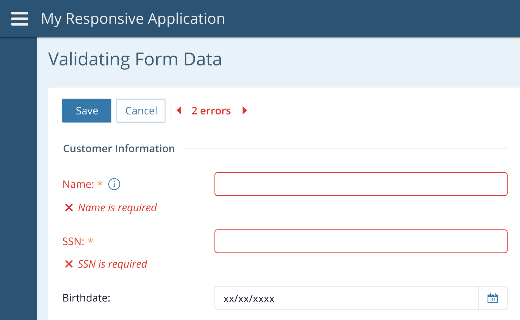Open the Birthdate calendar picker
The image size is (520, 320).
493,298
